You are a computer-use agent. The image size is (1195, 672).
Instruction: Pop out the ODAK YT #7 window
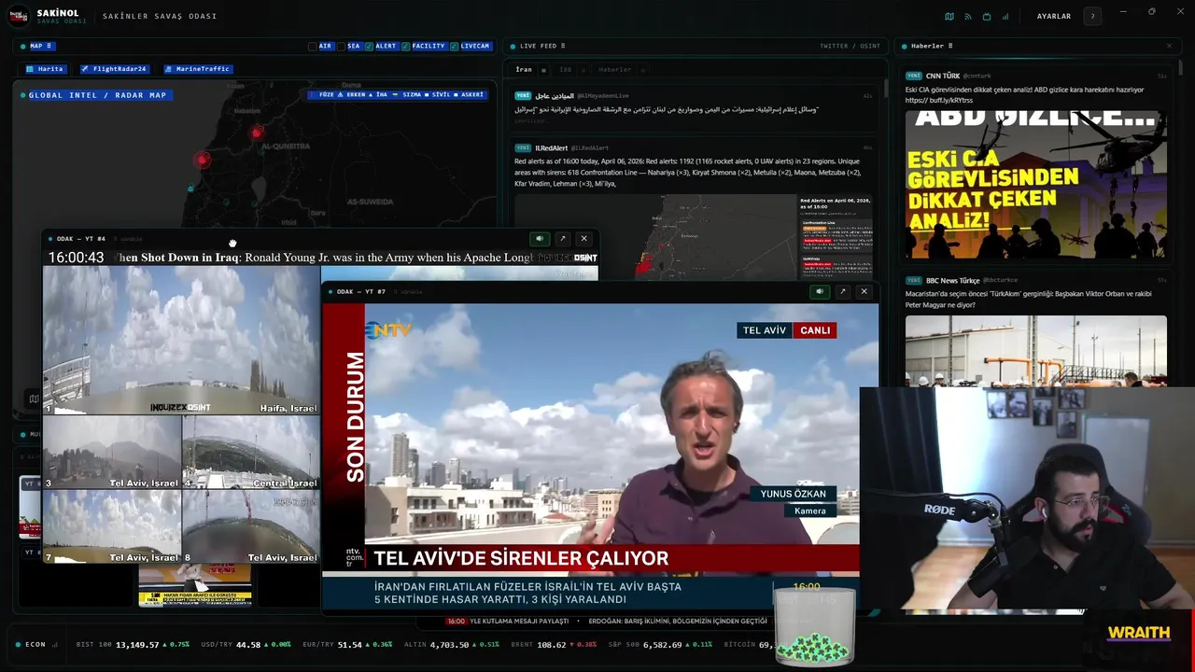coord(842,291)
